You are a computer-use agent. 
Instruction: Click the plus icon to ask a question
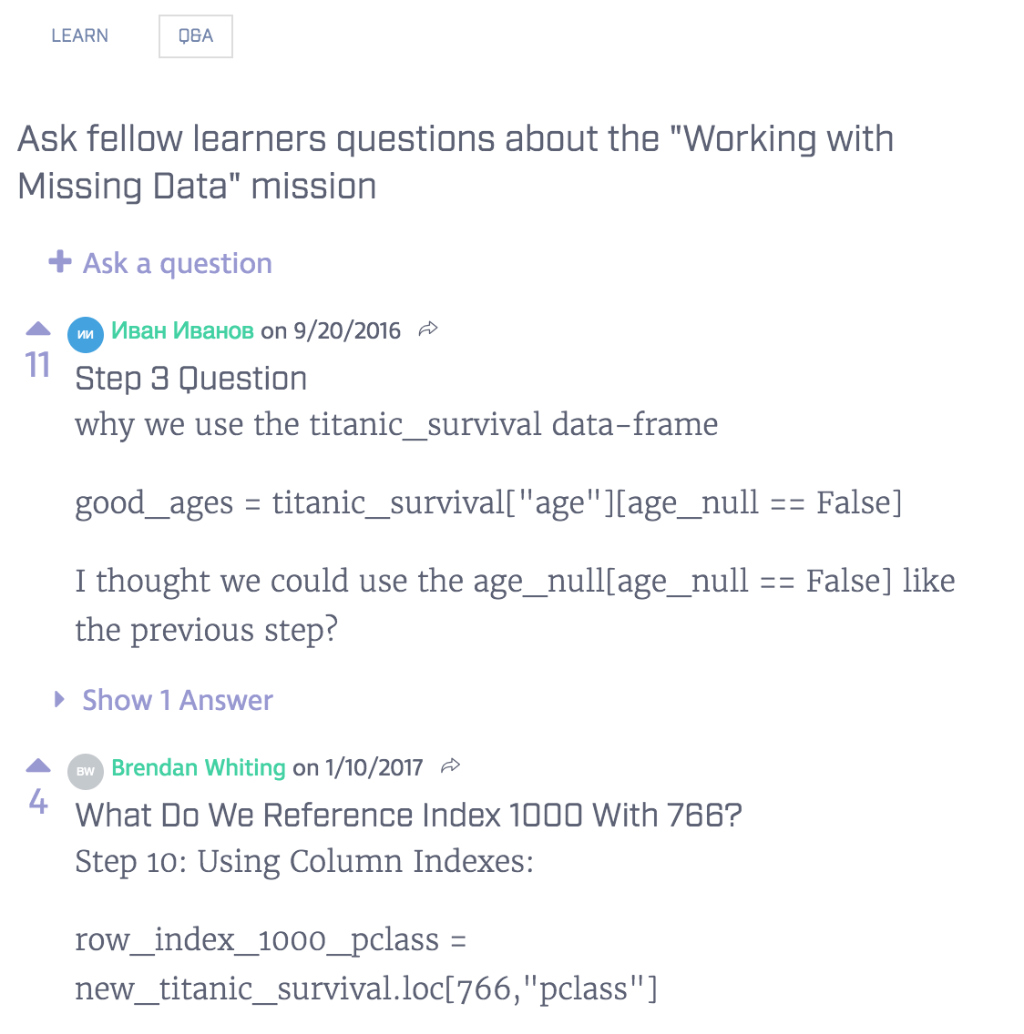[60, 262]
